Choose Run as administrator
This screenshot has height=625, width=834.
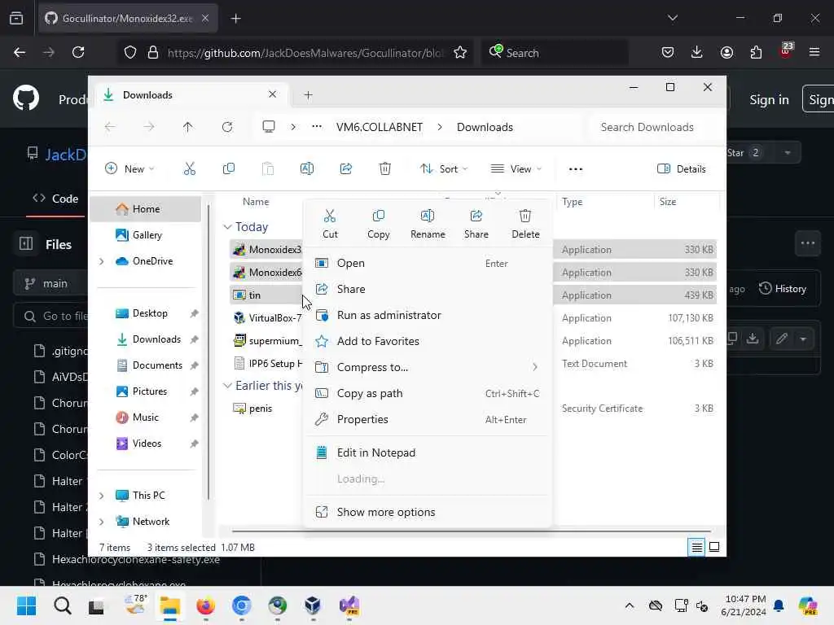[x=427, y=315]
